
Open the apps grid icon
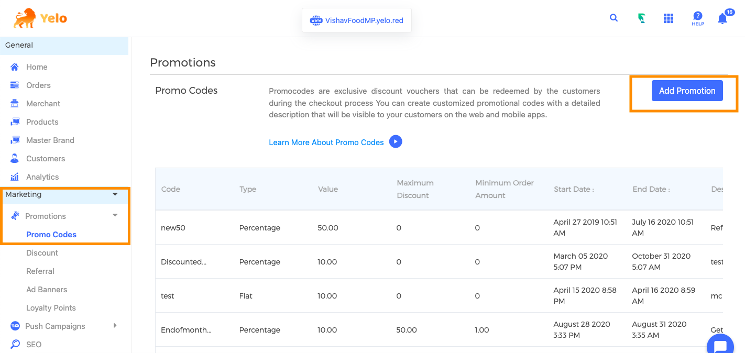pos(668,18)
